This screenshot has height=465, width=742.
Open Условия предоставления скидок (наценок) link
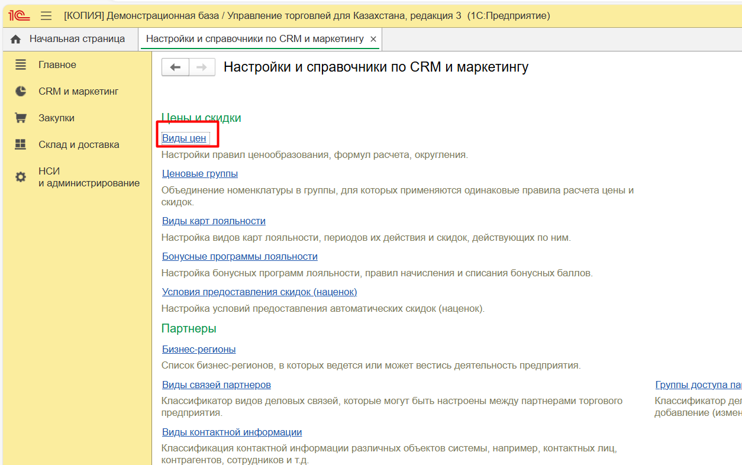(x=259, y=292)
